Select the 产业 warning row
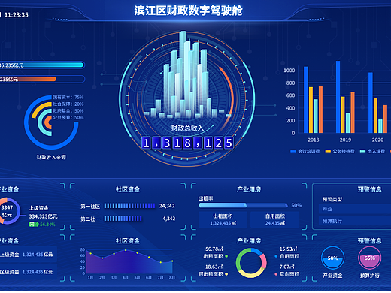 tap(355, 209)
